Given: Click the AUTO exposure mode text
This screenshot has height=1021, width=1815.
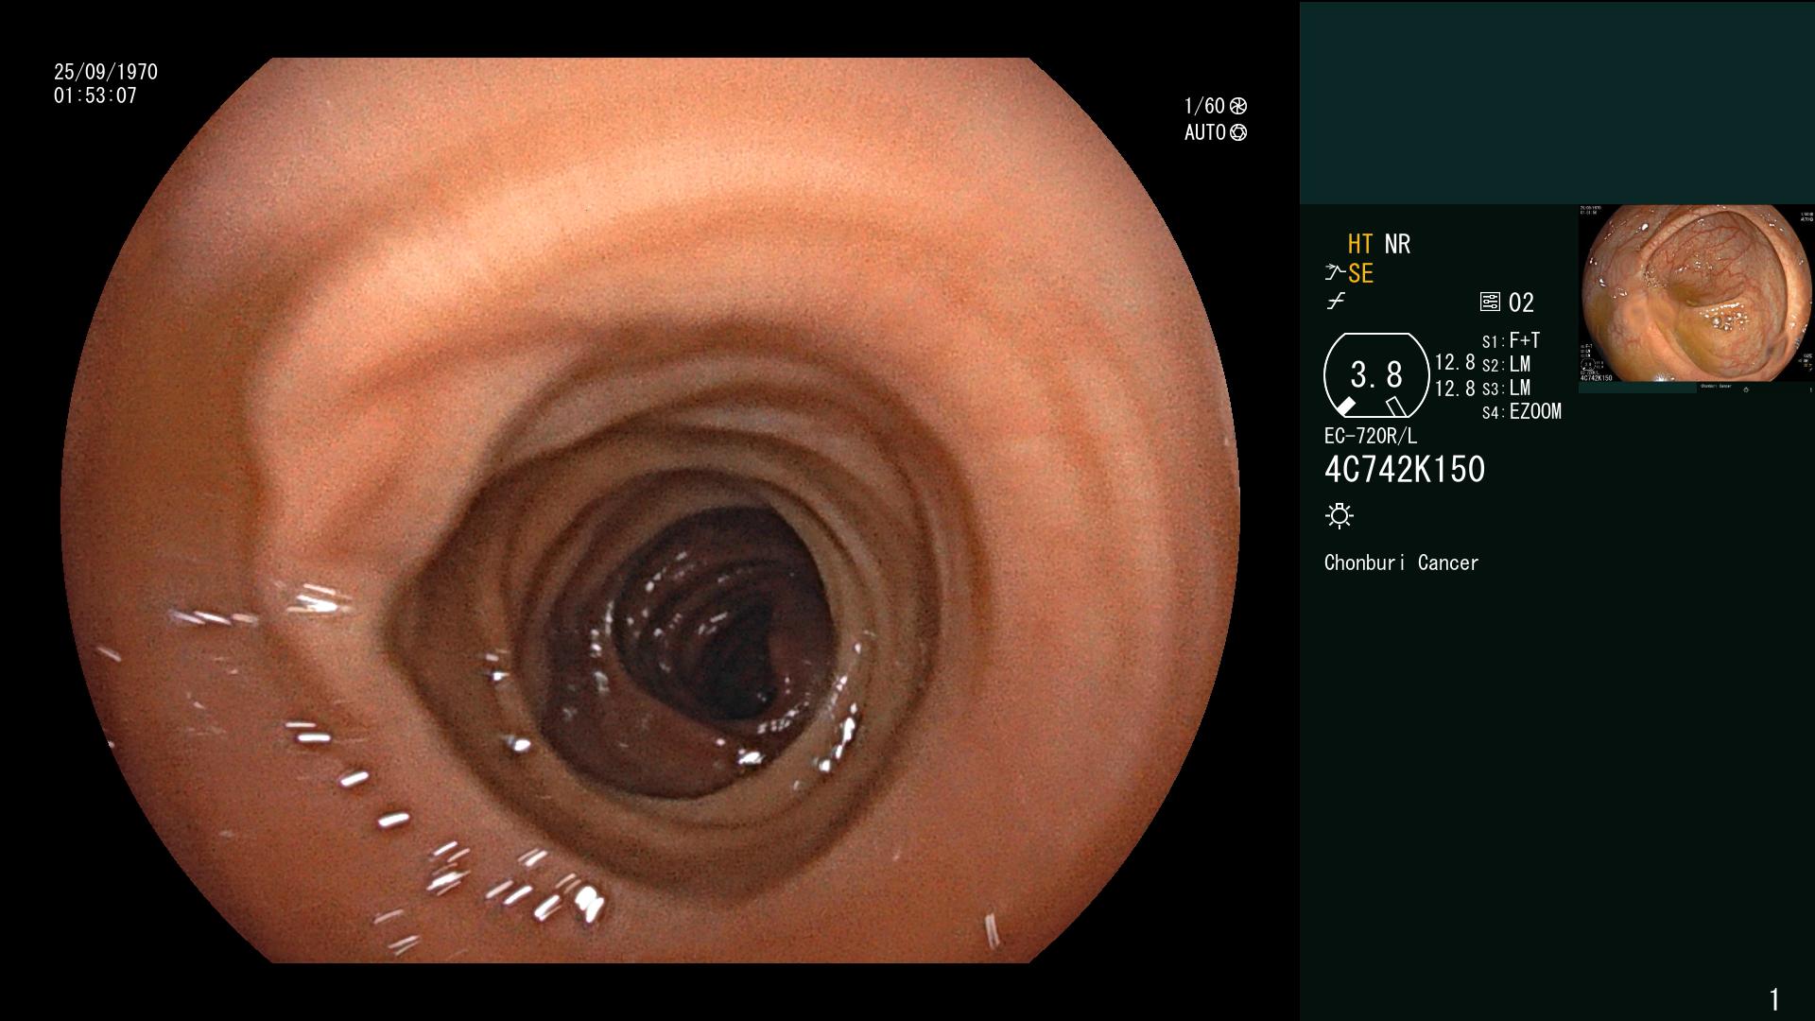Looking at the screenshot, I should [1205, 132].
